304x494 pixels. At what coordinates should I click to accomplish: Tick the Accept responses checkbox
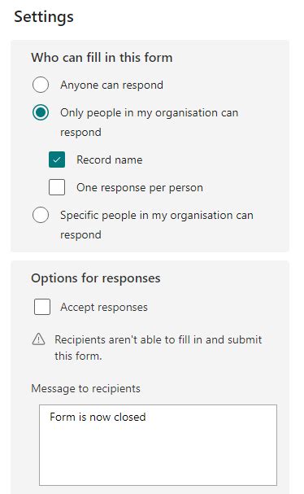tap(42, 307)
